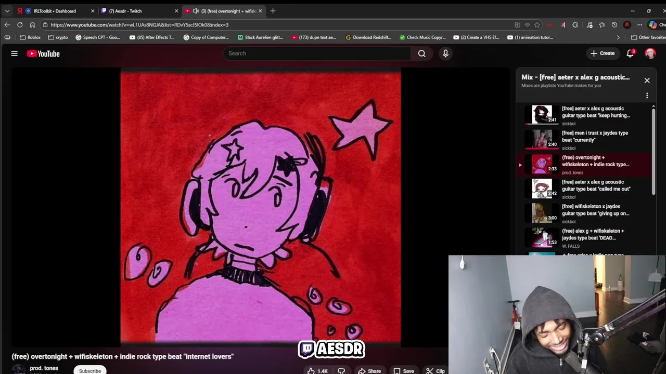Open the split screen toolbar icon
The image size is (666, 374).
click(x=517, y=24)
